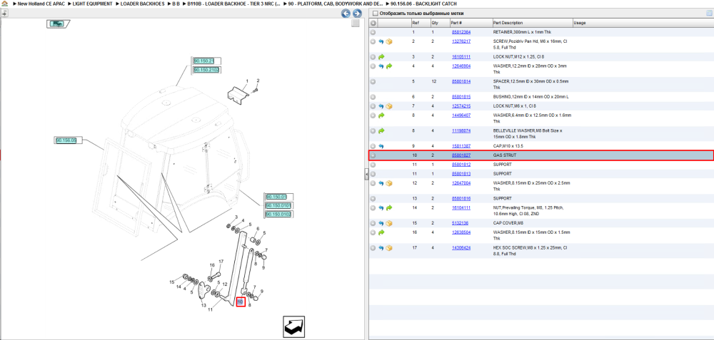Click small square button at diagram top-right
Screen dimensions: 714x340
coord(356,24)
